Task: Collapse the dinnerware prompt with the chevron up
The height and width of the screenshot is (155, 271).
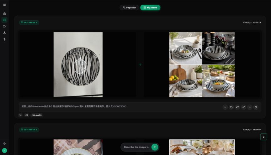Action: click(x=225, y=107)
